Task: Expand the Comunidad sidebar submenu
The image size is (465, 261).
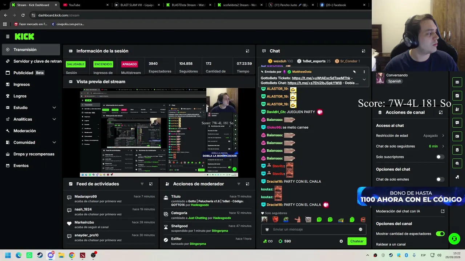Action: coord(31,142)
